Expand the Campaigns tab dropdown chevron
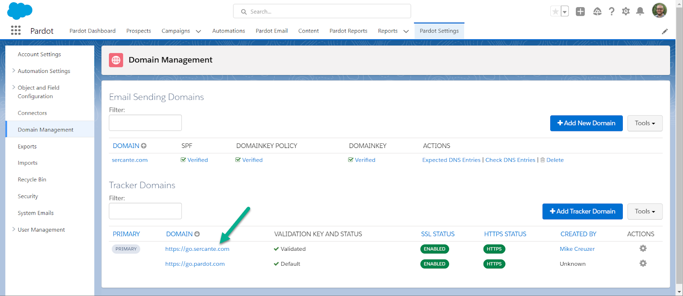 point(198,31)
